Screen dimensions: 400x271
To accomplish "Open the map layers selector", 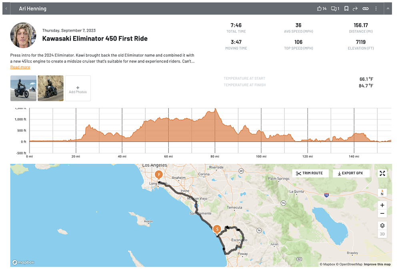I will point(382,225).
